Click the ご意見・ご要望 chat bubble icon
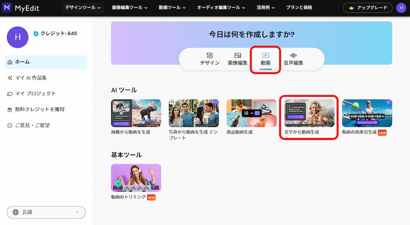The width and height of the screenshot is (410, 225). (x=10, y=125)
